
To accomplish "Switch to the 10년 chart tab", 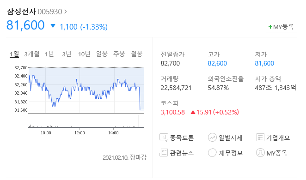I will [84, 54].
